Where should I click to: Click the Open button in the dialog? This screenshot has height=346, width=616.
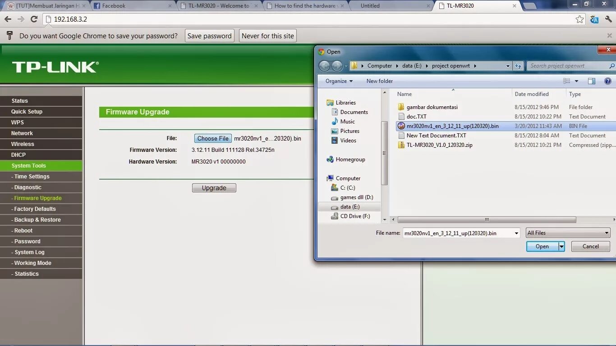(x=542, y=246)
